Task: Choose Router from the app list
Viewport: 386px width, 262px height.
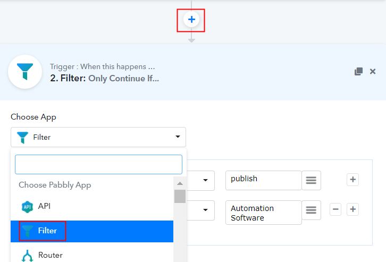Action: pyautogui.click(x=92, y=255)
